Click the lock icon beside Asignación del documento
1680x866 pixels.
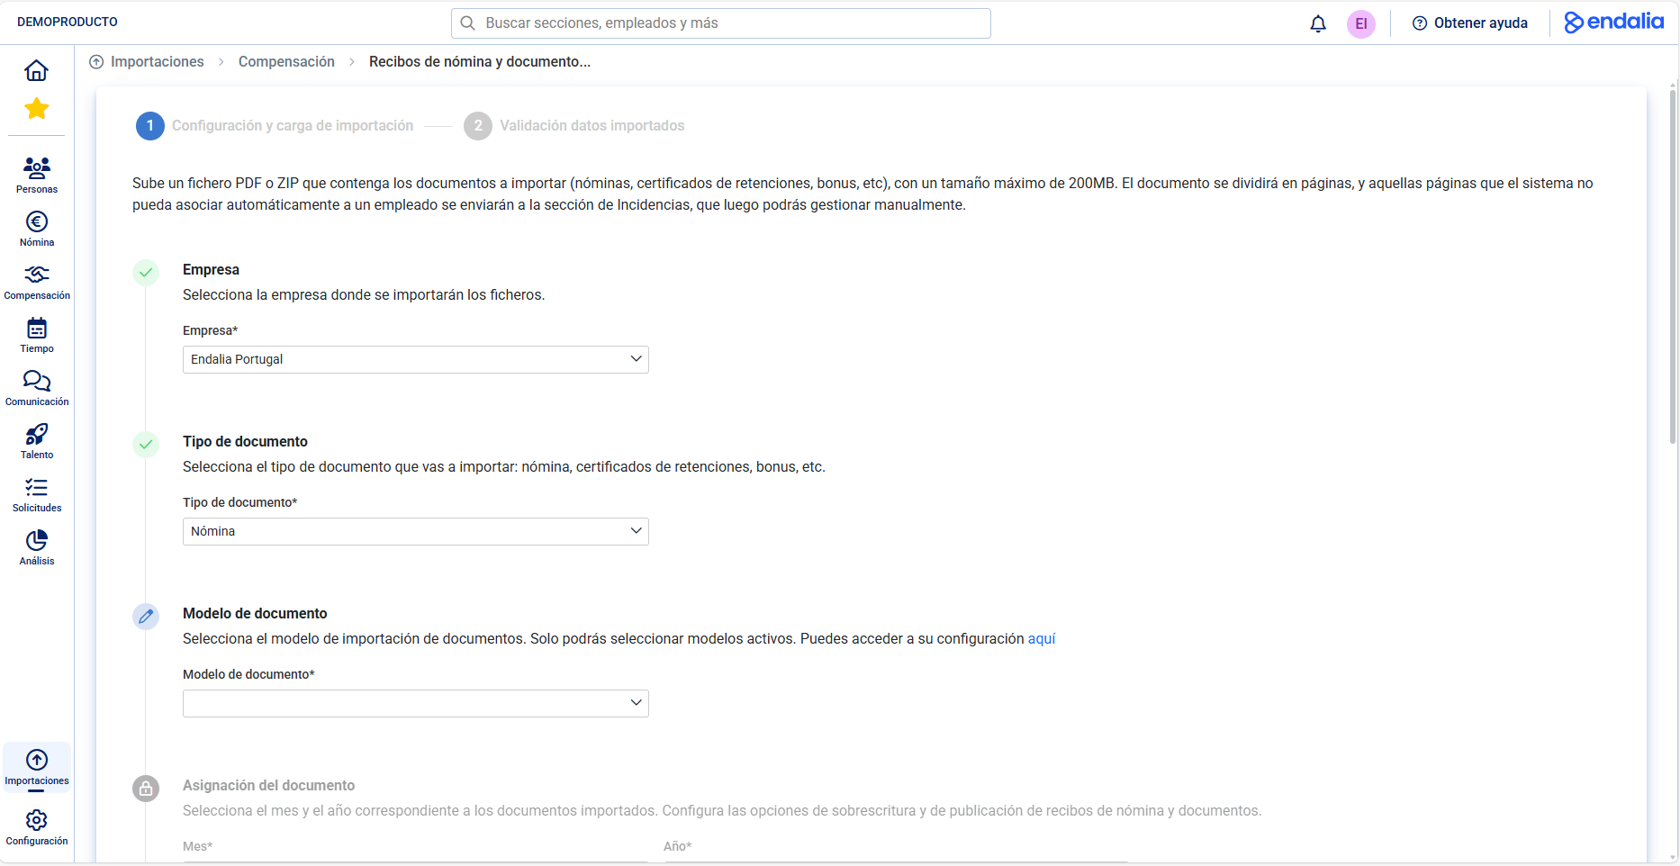click(146, 789)
